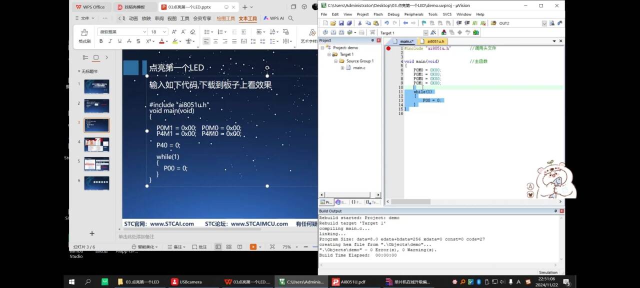Viewport: 640px width, 288px height.
Task: Switch to the ai8051u.h editor tab
Action: pos(434,41)
